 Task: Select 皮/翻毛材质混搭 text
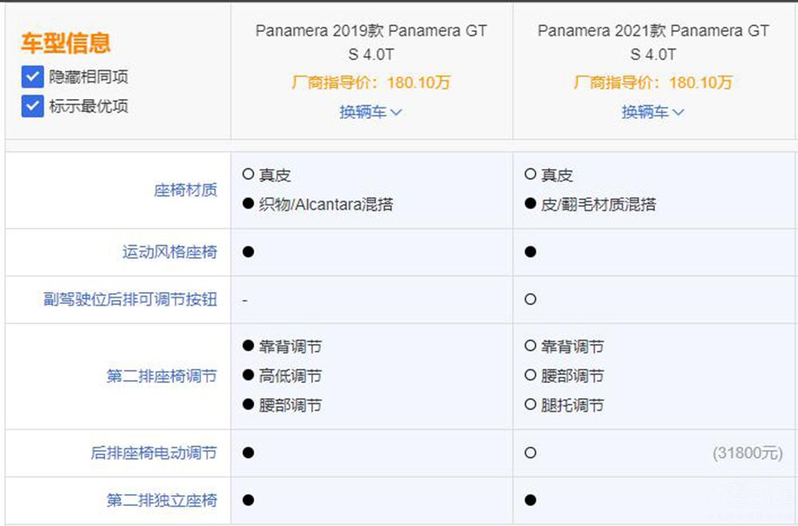click(x=598, y=204)
